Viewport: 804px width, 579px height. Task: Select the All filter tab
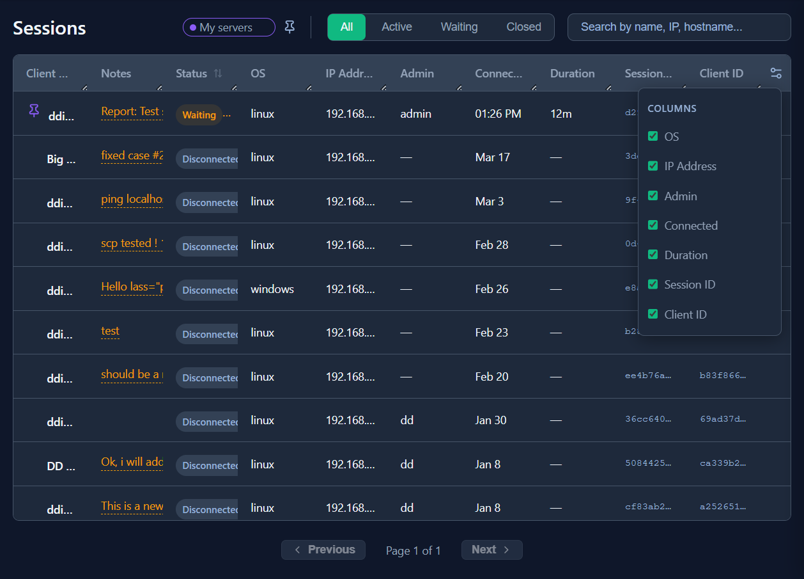point(346,27)
